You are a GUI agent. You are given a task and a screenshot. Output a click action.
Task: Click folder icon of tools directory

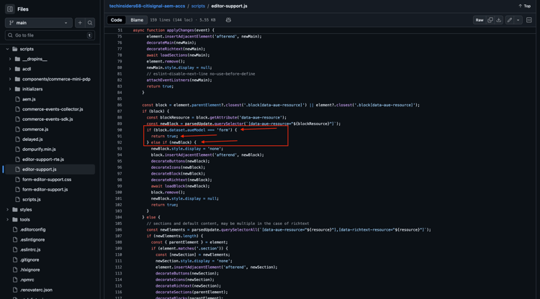15,219
